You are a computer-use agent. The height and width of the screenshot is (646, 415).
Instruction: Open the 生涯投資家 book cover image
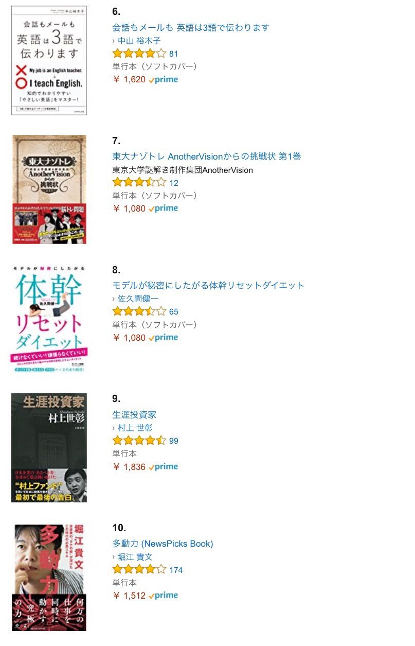[49, 448]
